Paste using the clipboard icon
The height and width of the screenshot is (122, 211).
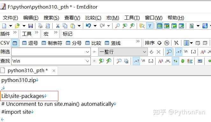click(73, 26)
